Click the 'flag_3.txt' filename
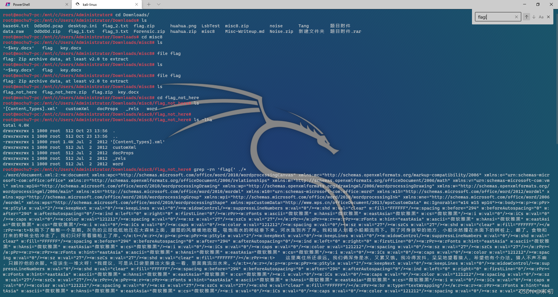The image size is (558, 297). click(115, 31)
